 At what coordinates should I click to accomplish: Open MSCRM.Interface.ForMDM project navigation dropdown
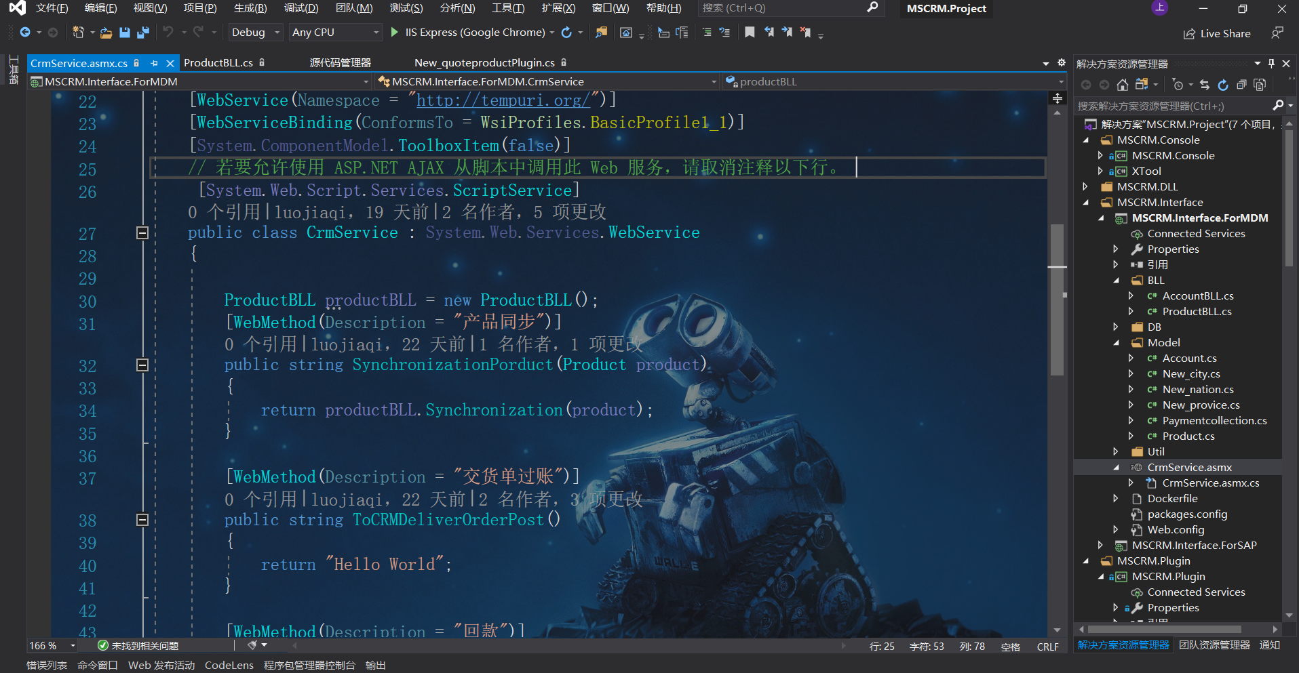pyautogui.click(x=201, y=81)
